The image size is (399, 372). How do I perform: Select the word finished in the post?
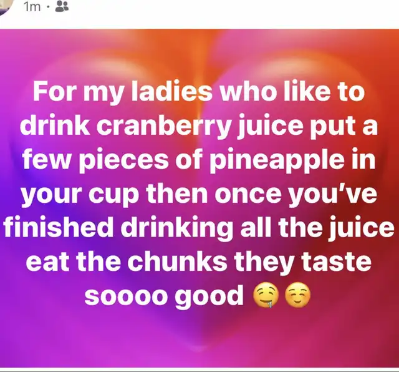tap(59, 227)
